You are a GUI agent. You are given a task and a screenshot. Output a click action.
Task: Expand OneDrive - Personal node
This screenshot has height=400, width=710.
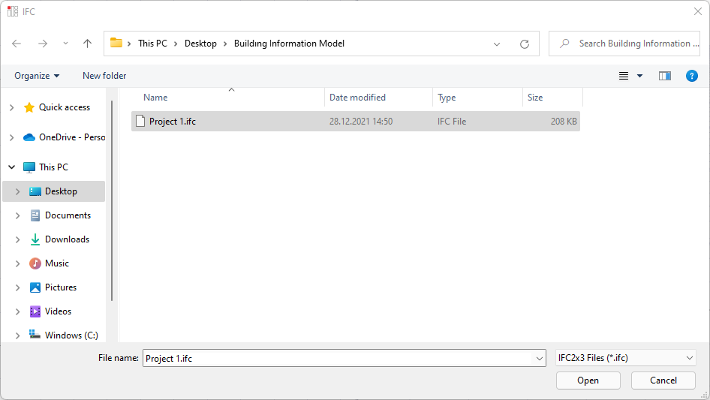12,137
